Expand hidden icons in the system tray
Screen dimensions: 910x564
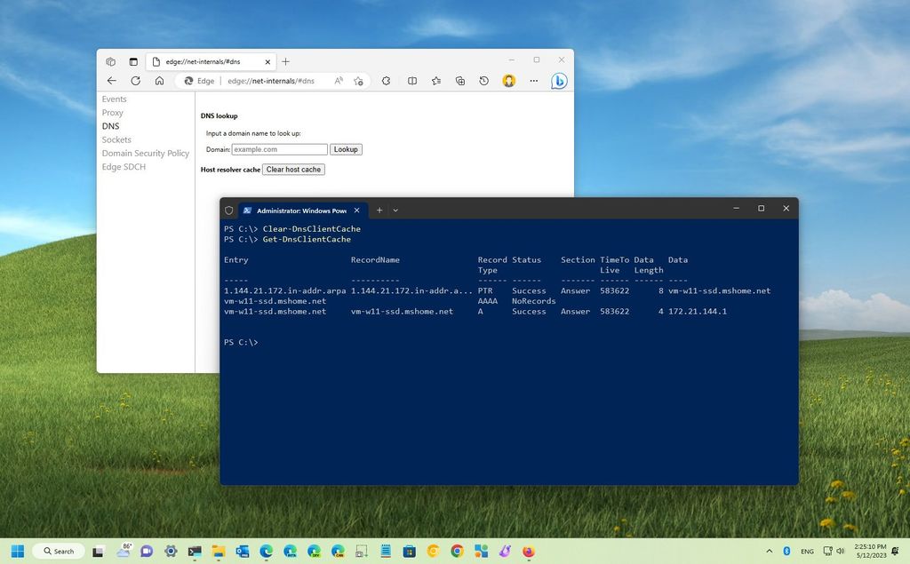click(770, 551)
